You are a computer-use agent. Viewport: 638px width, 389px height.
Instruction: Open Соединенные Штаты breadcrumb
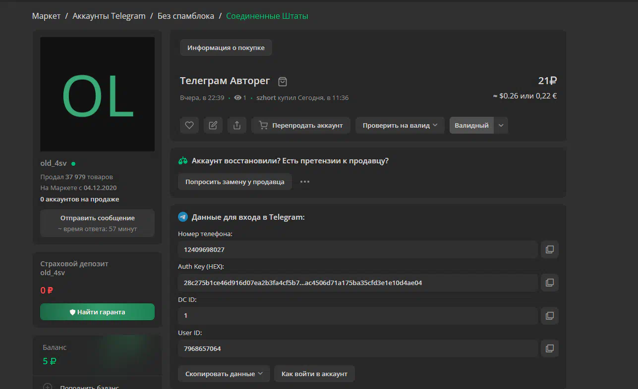[x=267, y=16]
